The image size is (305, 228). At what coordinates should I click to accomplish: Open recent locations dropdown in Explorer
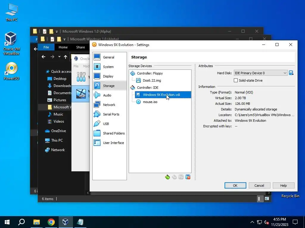point(59,57)
